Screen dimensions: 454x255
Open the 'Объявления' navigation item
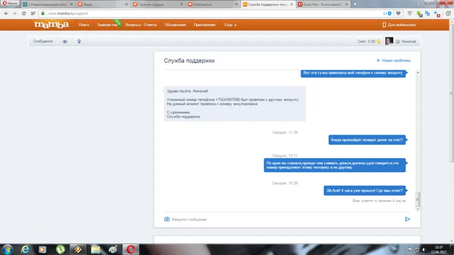175,25
